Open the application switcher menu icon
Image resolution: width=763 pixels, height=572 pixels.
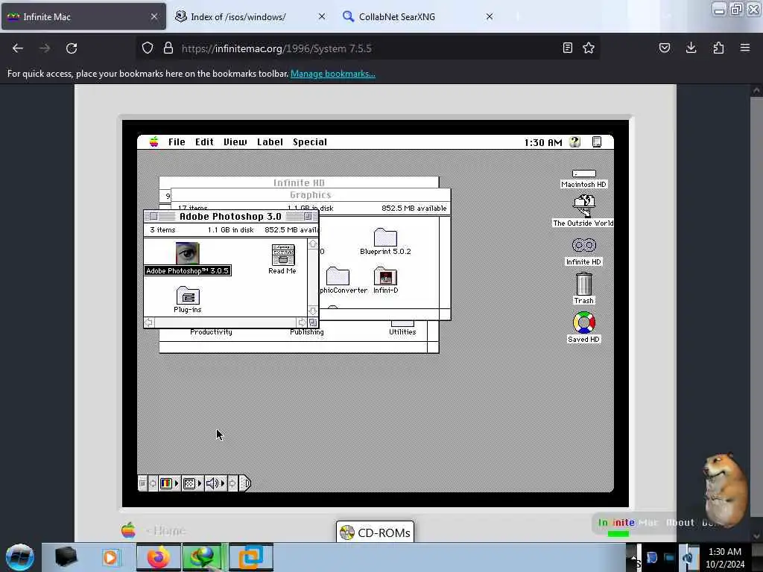pos(597,142)
